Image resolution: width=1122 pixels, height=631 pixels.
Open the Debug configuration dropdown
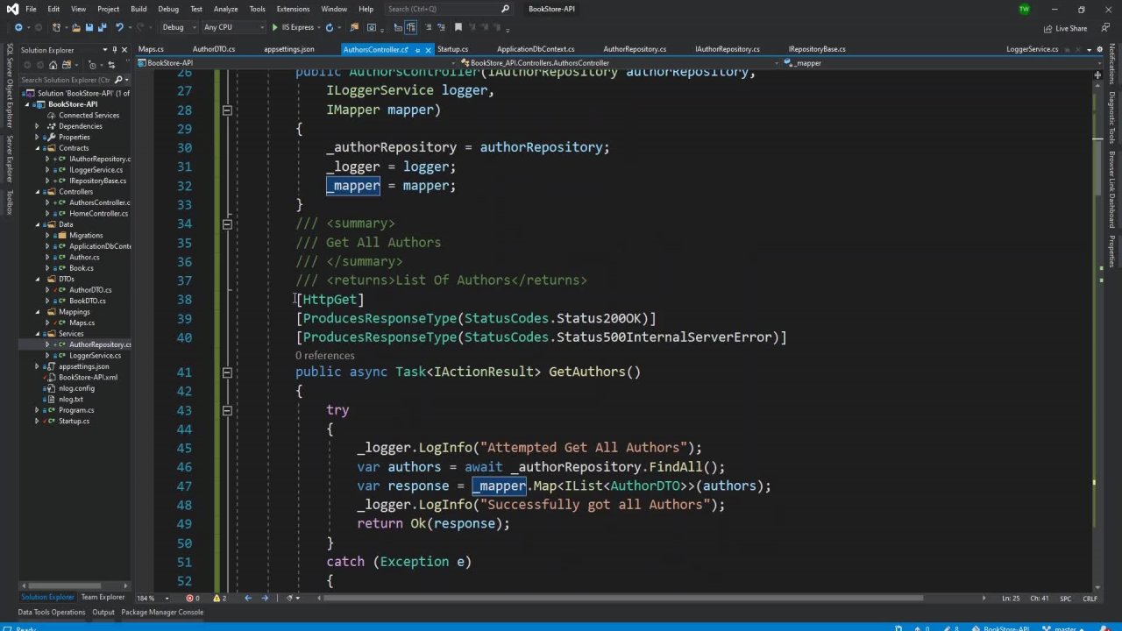[x=178, y=27]
